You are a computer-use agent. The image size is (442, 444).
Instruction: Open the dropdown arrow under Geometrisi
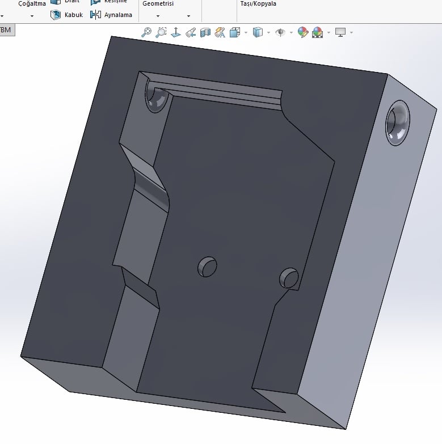(x=158, y=16)
